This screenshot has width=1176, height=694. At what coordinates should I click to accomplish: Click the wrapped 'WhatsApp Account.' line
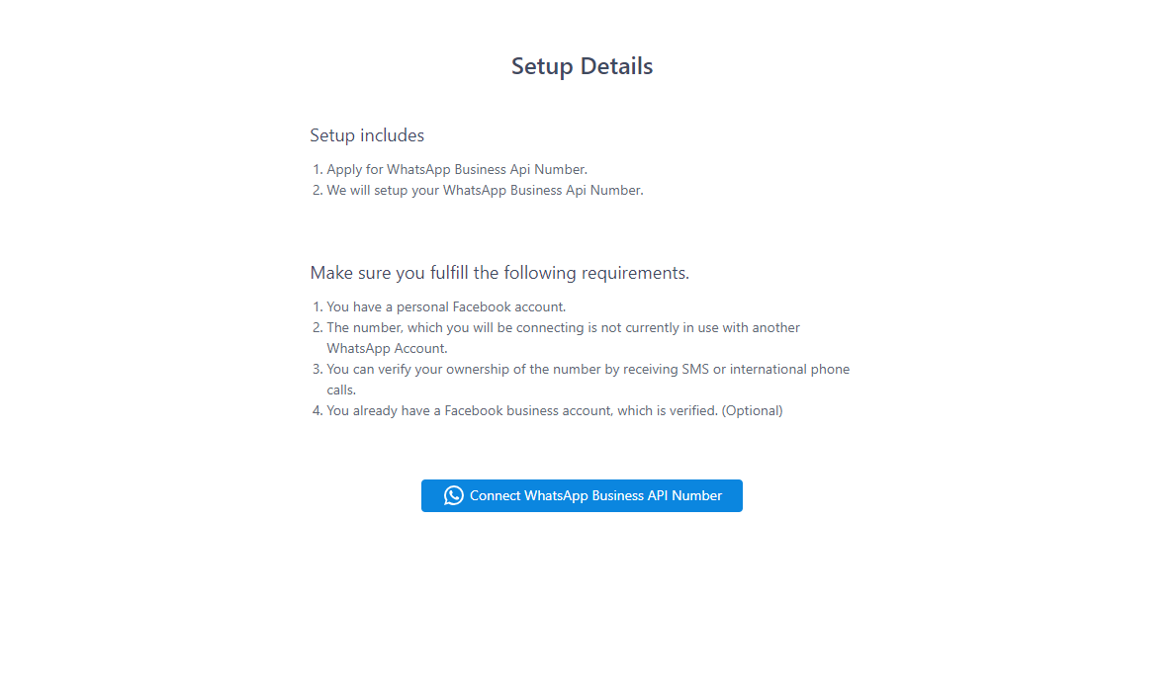click(x=387, y=348)
